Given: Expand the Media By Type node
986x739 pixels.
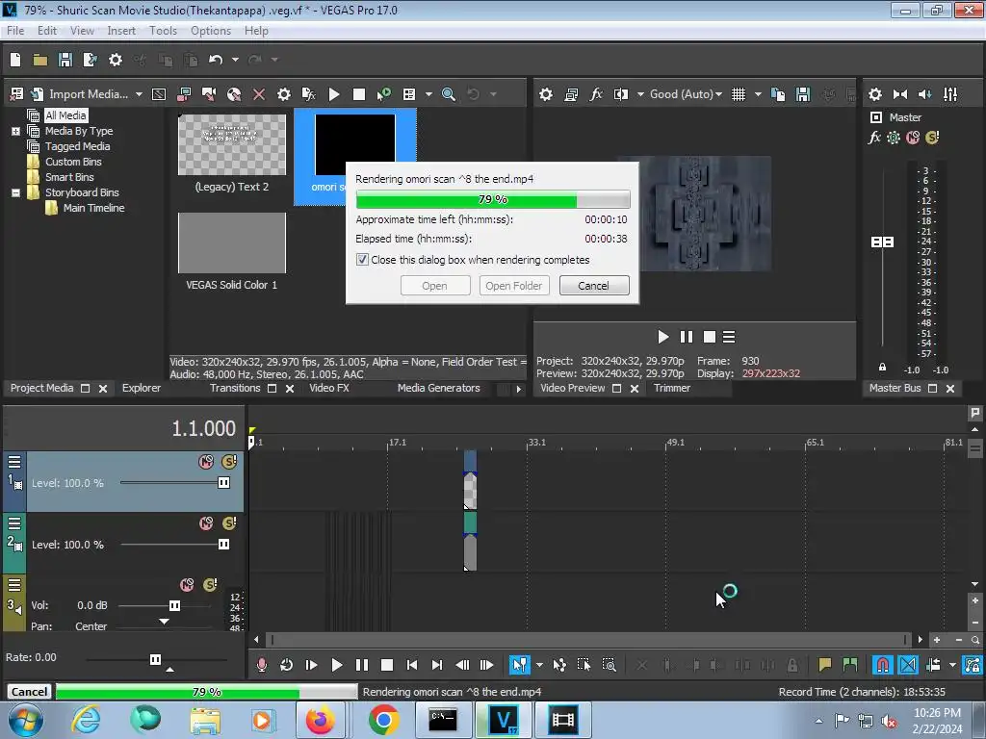Looking at the screenshot, I should click(15, 131).
